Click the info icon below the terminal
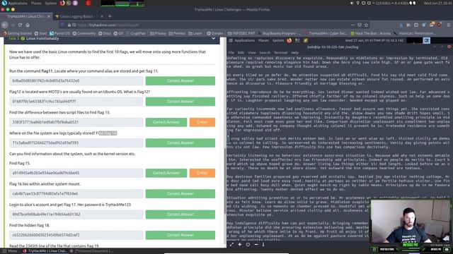The image size is (453, 254). click(x=263, y=245)
